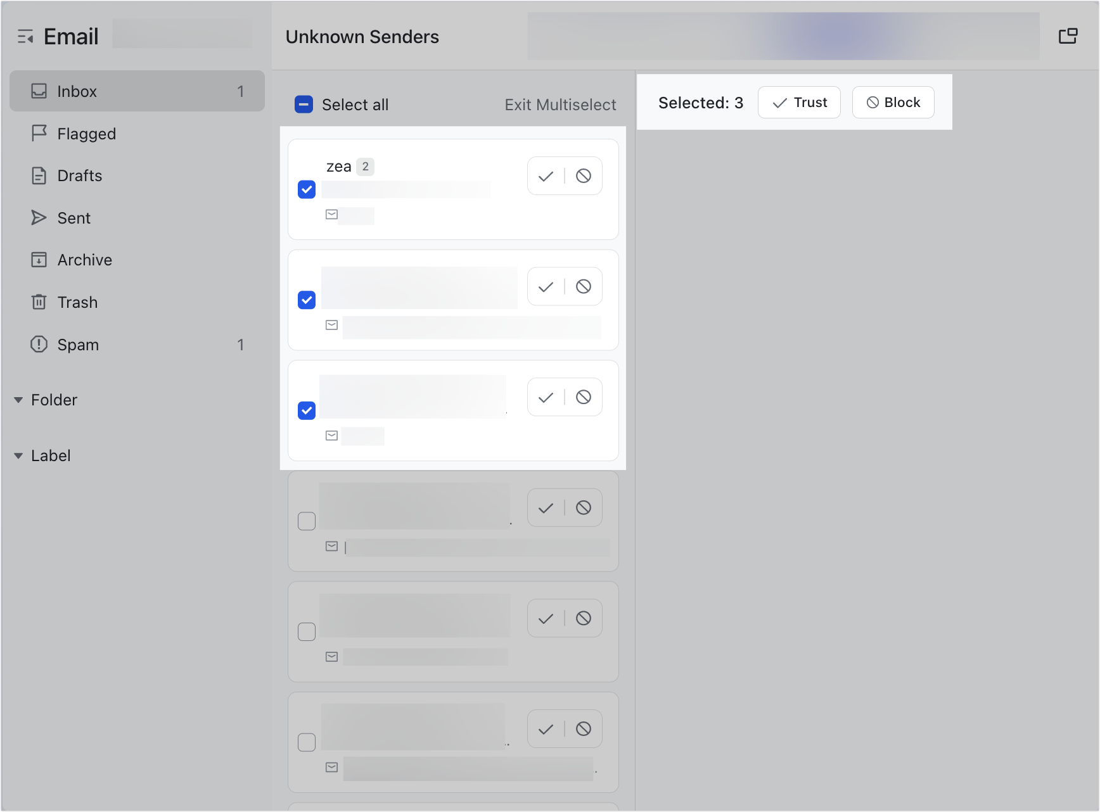1100x812 pixels.
Task: Trust the fourth sender card via checkmark icon
Action: 546,508
